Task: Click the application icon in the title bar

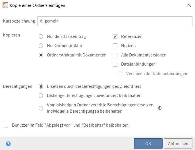Action: 5,5
